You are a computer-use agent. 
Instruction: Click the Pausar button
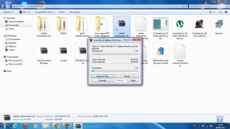point(127,76)
